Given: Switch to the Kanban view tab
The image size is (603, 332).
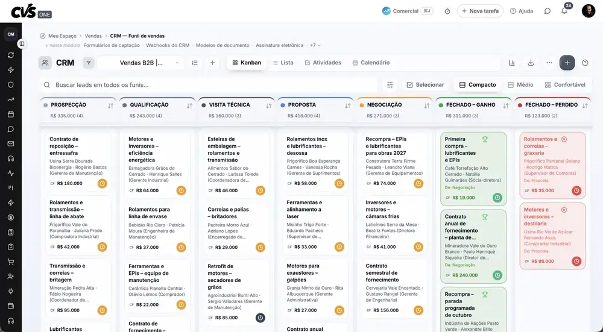Looking at the screenshot, I should point(247,63).
